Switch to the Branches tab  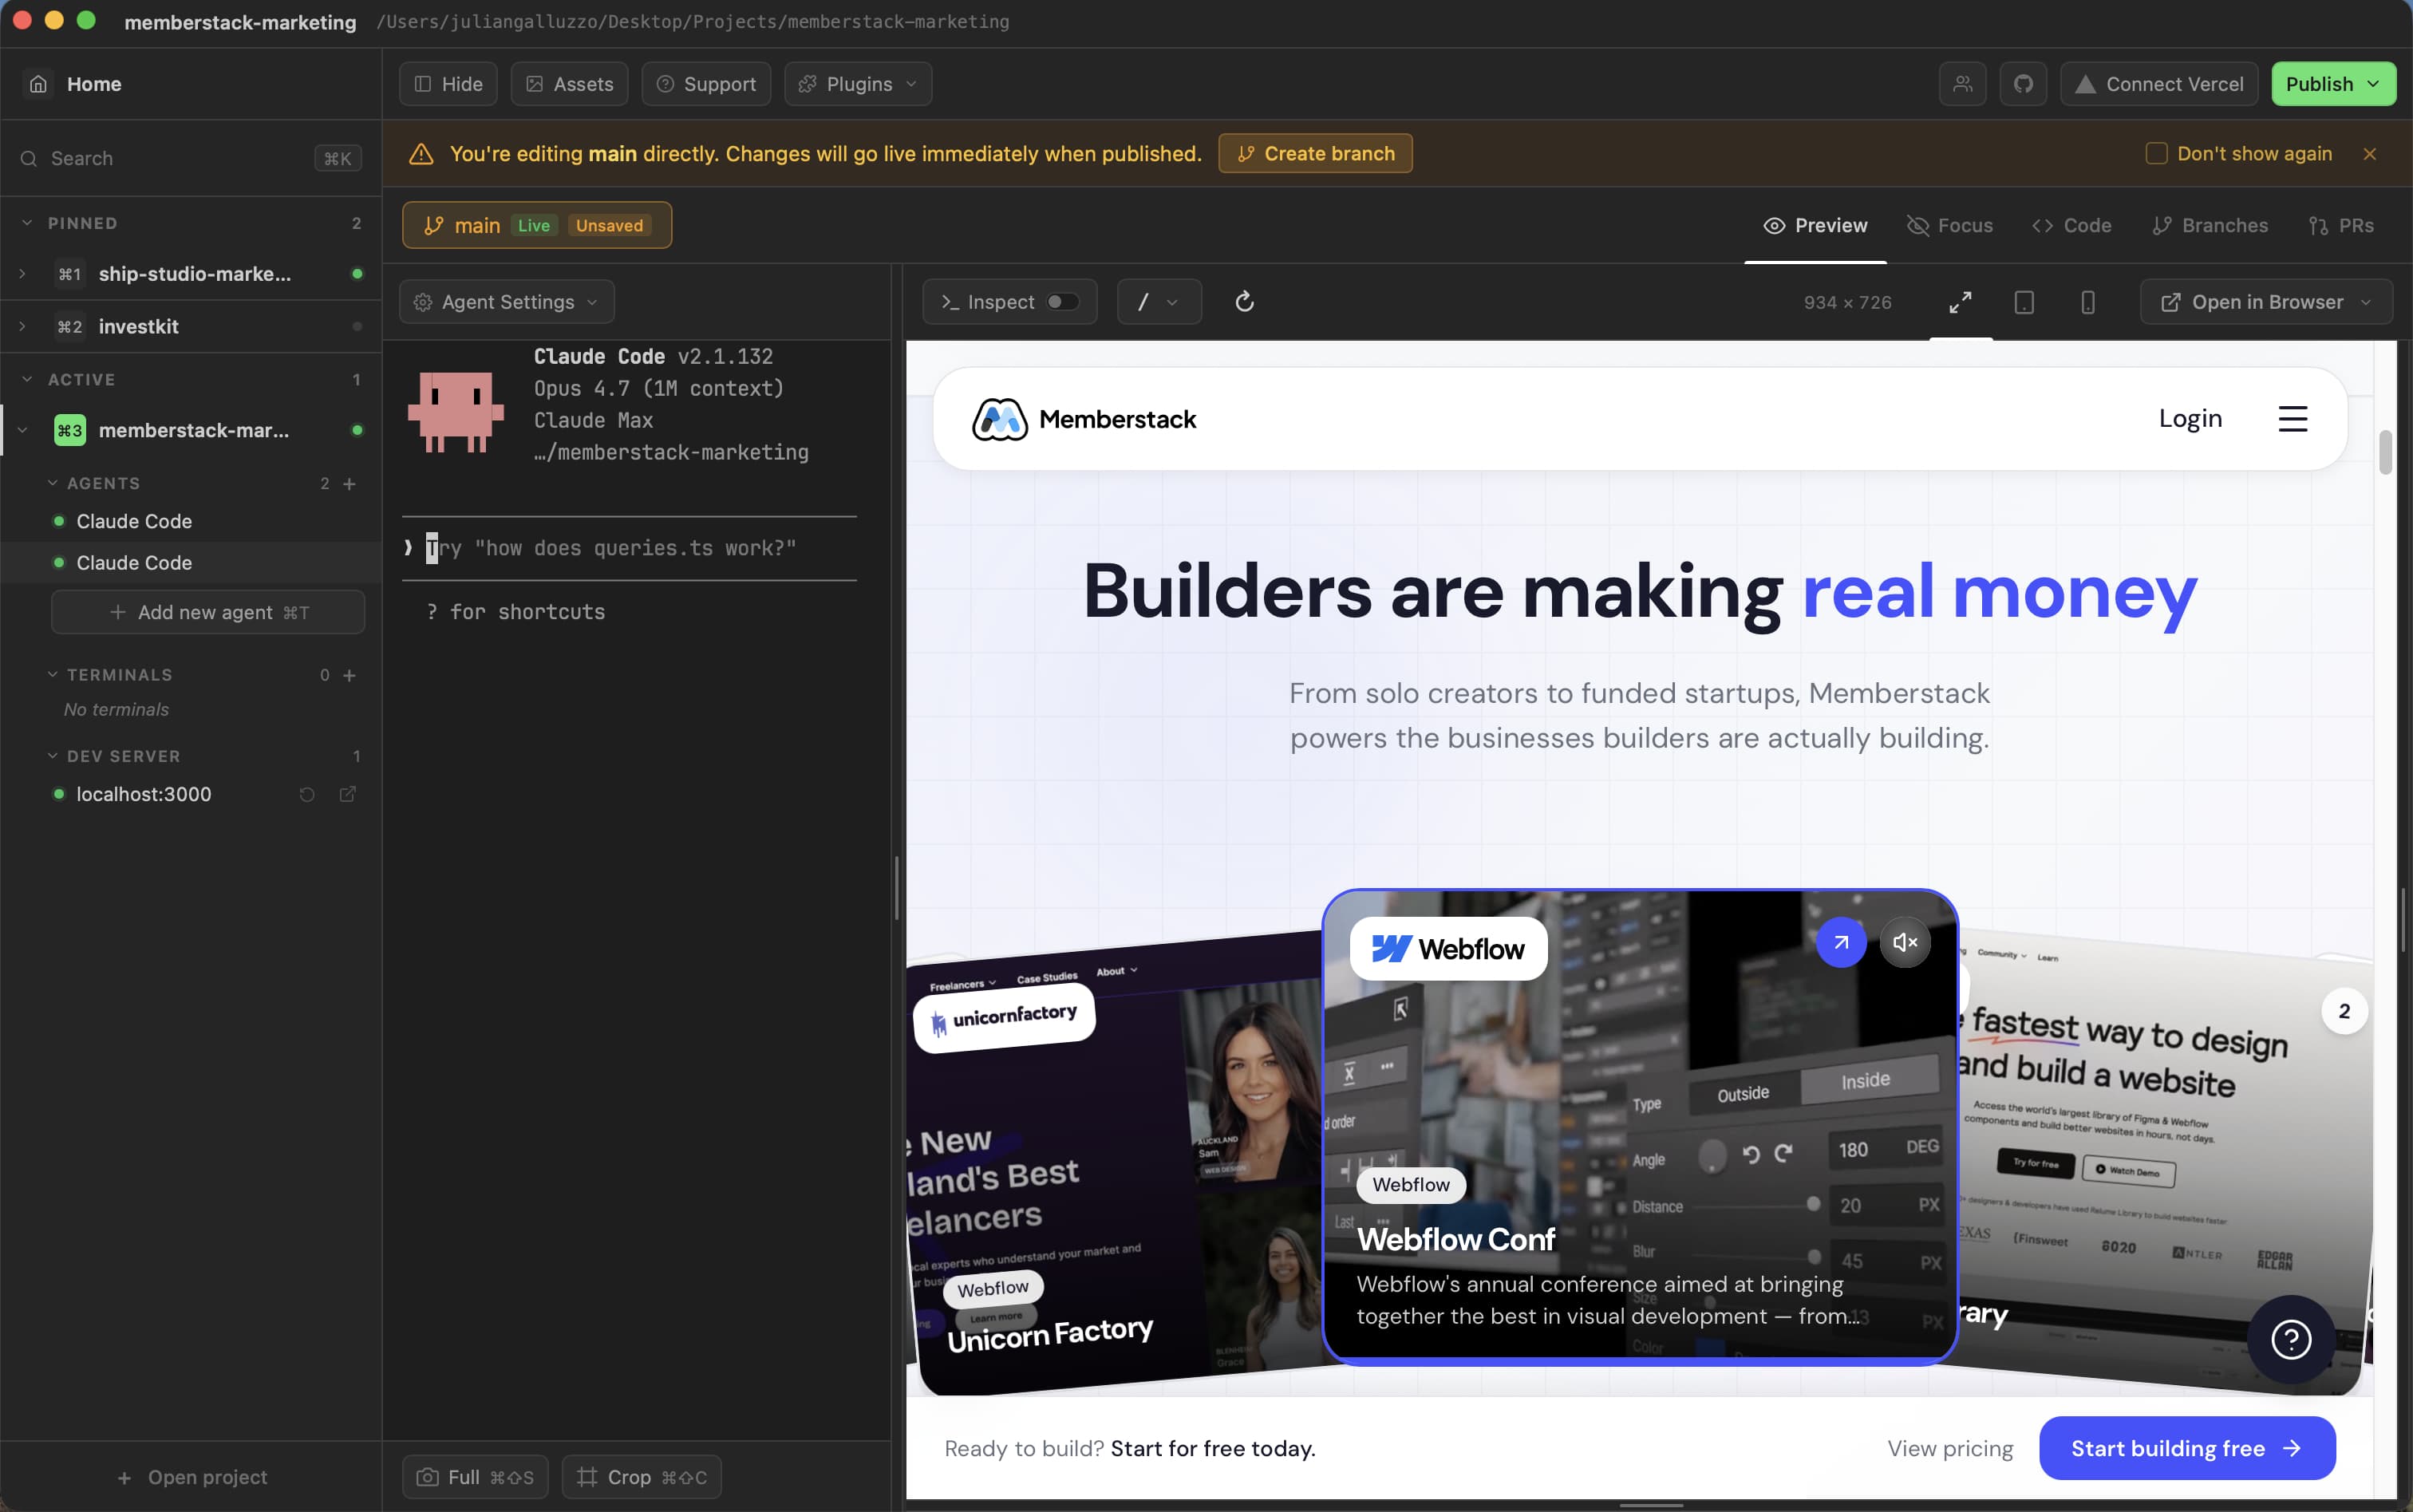click(x=2210, y=226)
